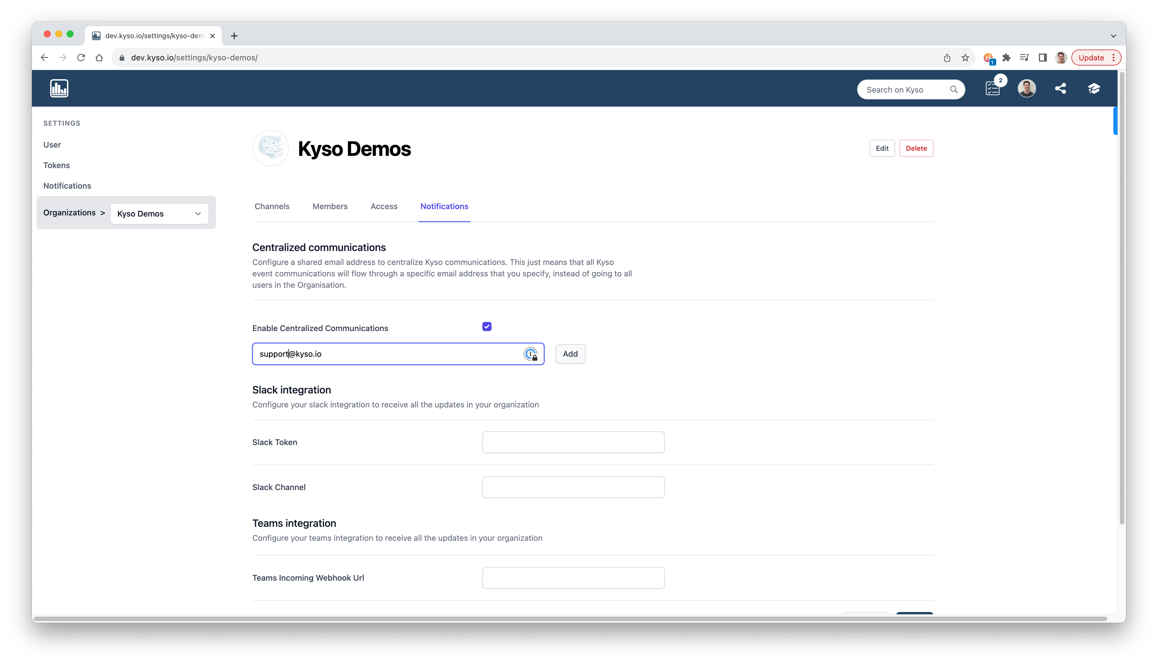Image resolution: width=1158 pixels, height=665 pixels.
Task: Switch to the Channels tab
Action: 272,207
